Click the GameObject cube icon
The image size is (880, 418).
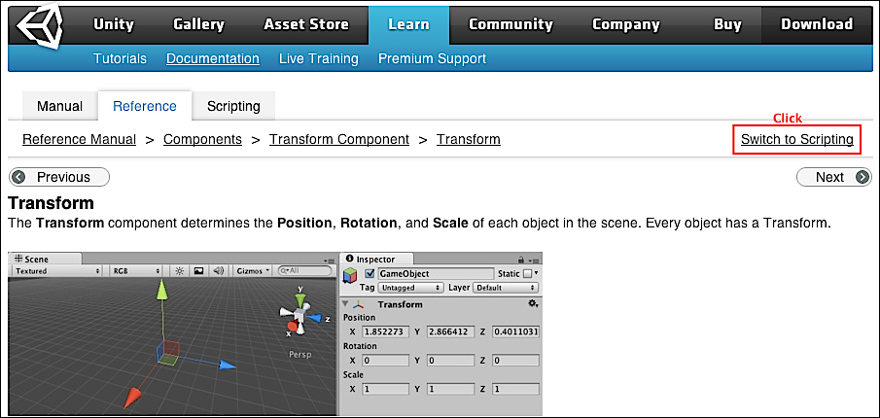(350, 275)
